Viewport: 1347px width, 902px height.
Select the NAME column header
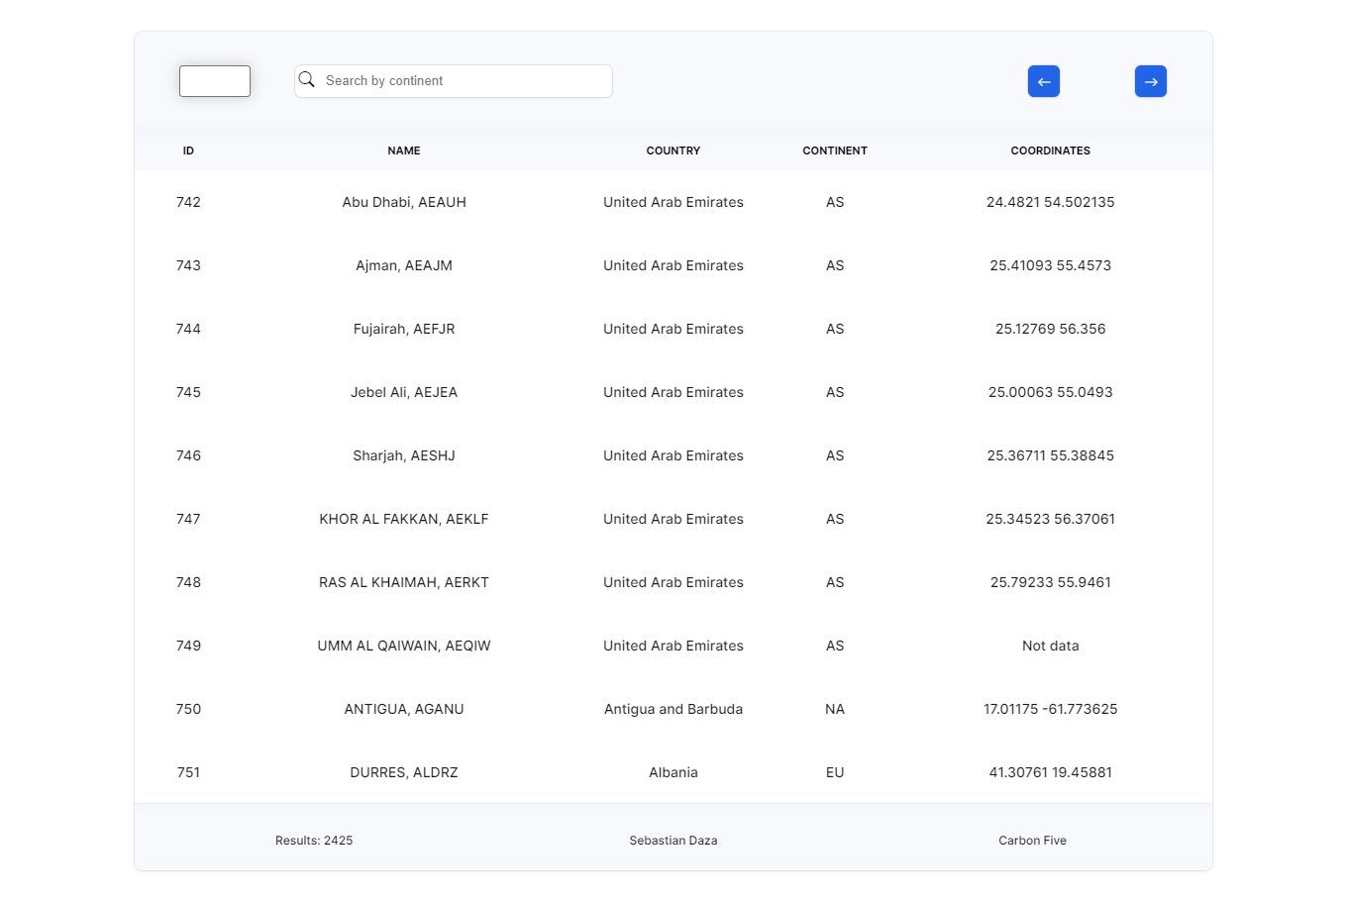coord(404,150)
